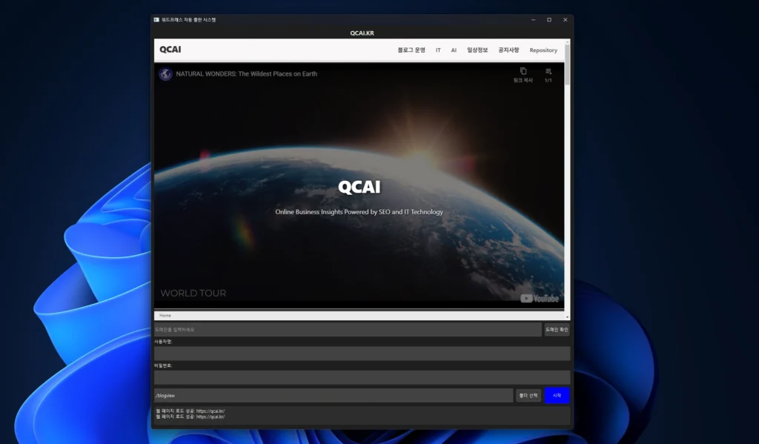Click the web page scrollbar thumb

point(567,64)
